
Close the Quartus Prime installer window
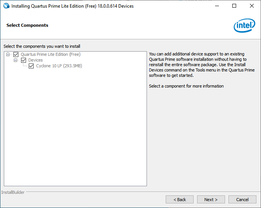251,6
